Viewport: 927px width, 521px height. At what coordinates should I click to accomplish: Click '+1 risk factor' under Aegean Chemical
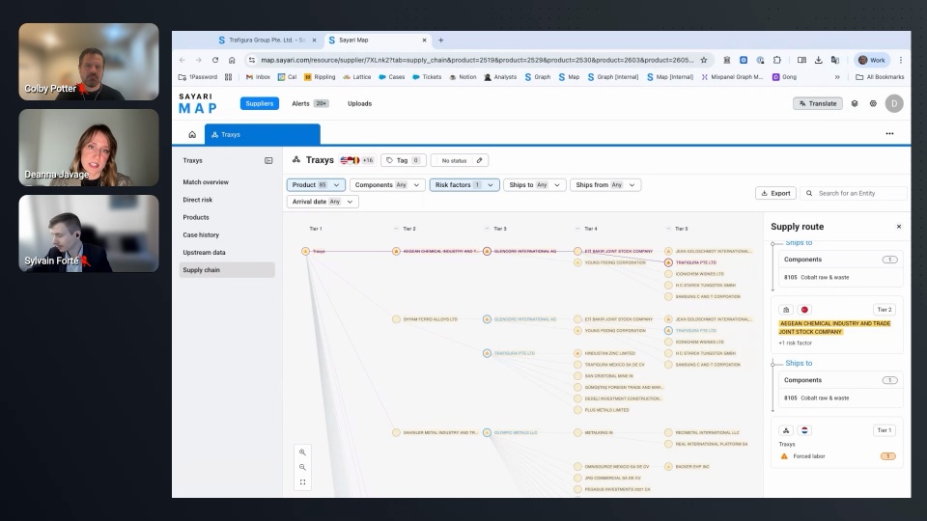click(795, 343)
